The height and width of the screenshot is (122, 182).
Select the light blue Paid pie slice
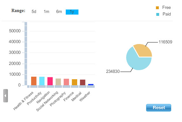coord(137,61)
